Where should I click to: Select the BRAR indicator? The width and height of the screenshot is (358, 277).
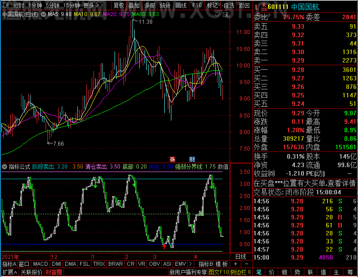click(115, 264)
